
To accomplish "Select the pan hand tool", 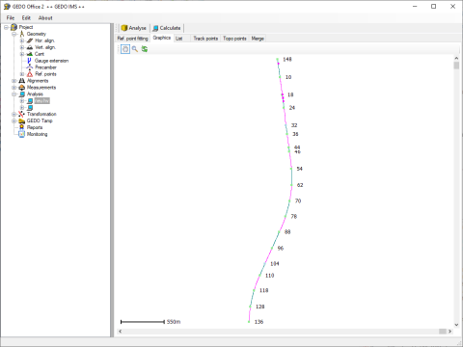I will 125,49.
